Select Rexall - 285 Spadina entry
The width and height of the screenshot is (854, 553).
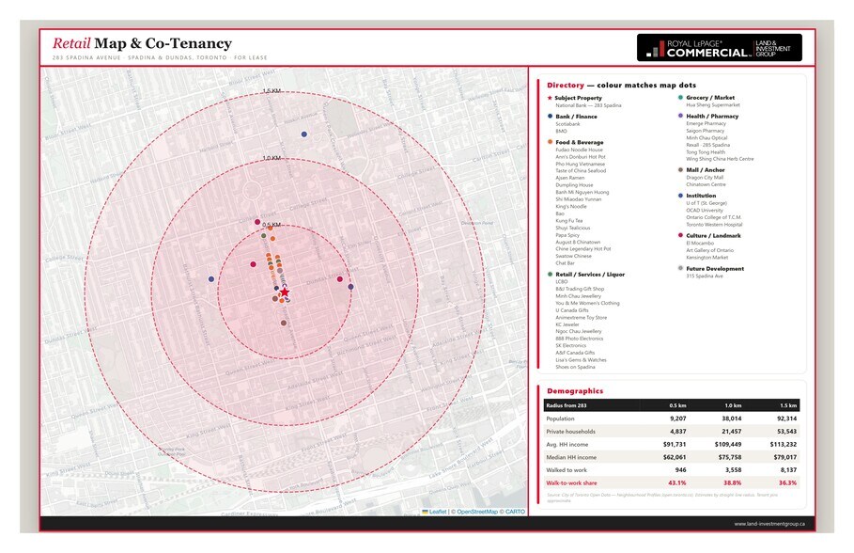[708, 145]
